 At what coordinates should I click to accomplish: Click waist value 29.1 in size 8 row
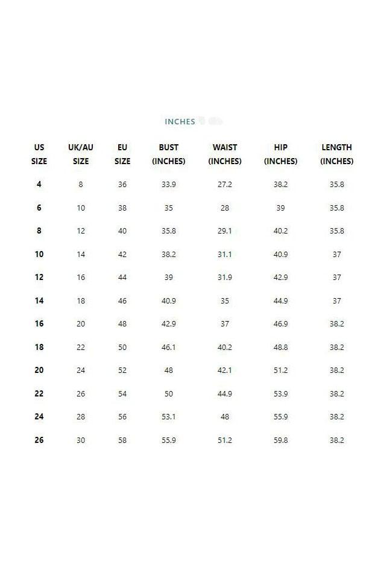pyautogui.click(x=225, y=231)
